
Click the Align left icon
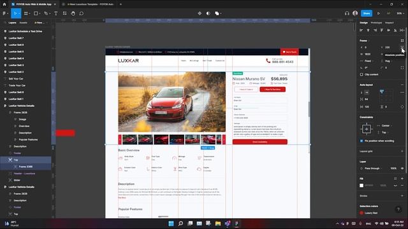(361, 31)
